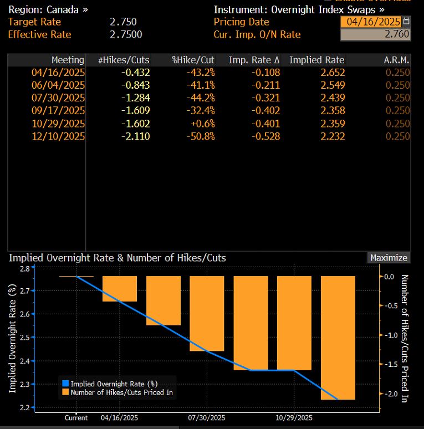Image resolution: width=424 pixels, height=429 pixels.
Task: Click the Cur. Imp. O/N Rate field 2.760
Action: [x=375, y=34]
